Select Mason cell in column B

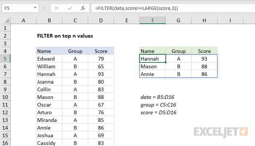click(49, 97)
